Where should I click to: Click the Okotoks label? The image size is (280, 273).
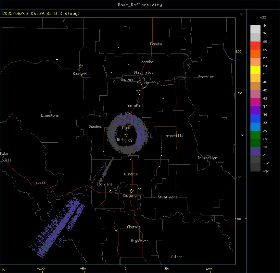point(134,227)
